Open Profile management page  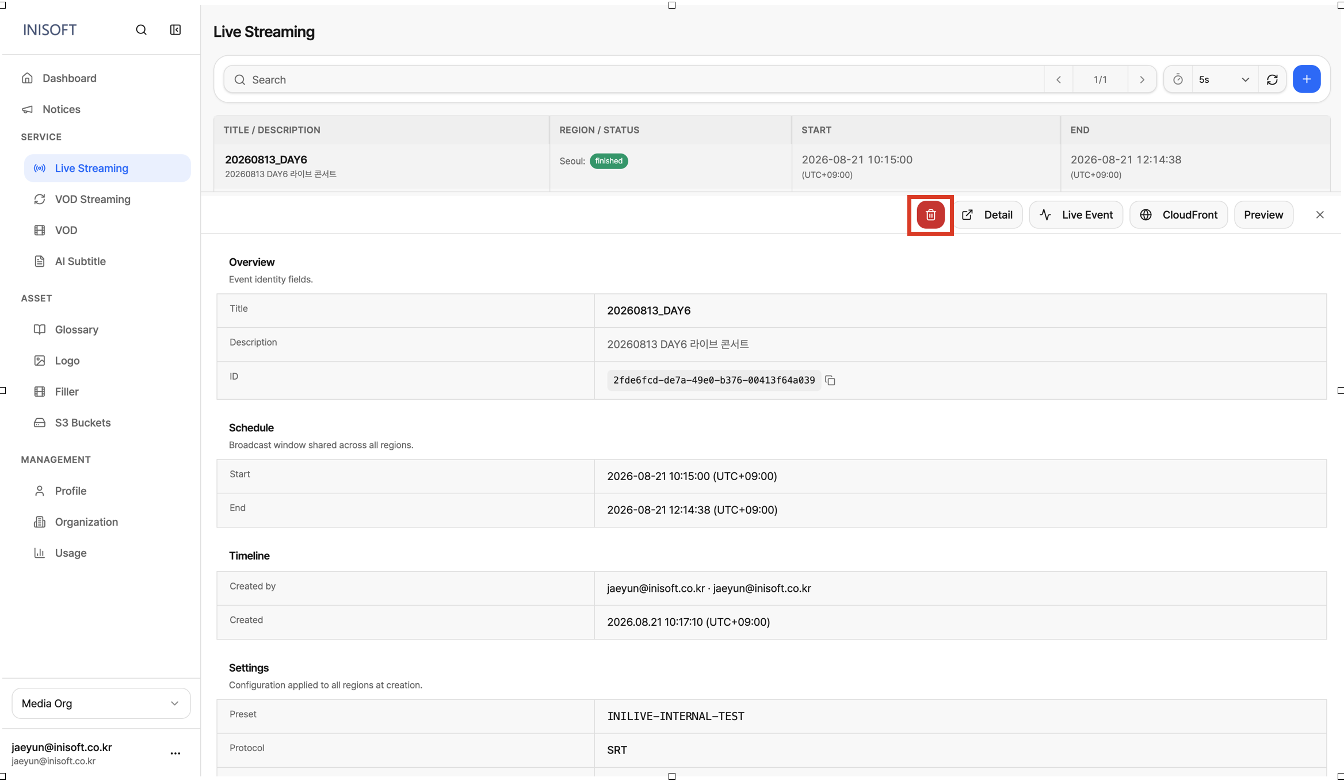[x=108, y=491]
